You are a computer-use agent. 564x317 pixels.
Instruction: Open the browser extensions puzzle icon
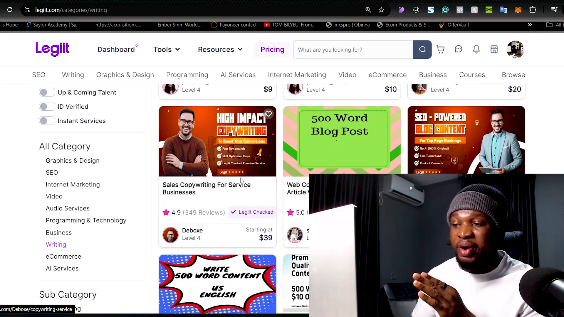click(533, 10)
